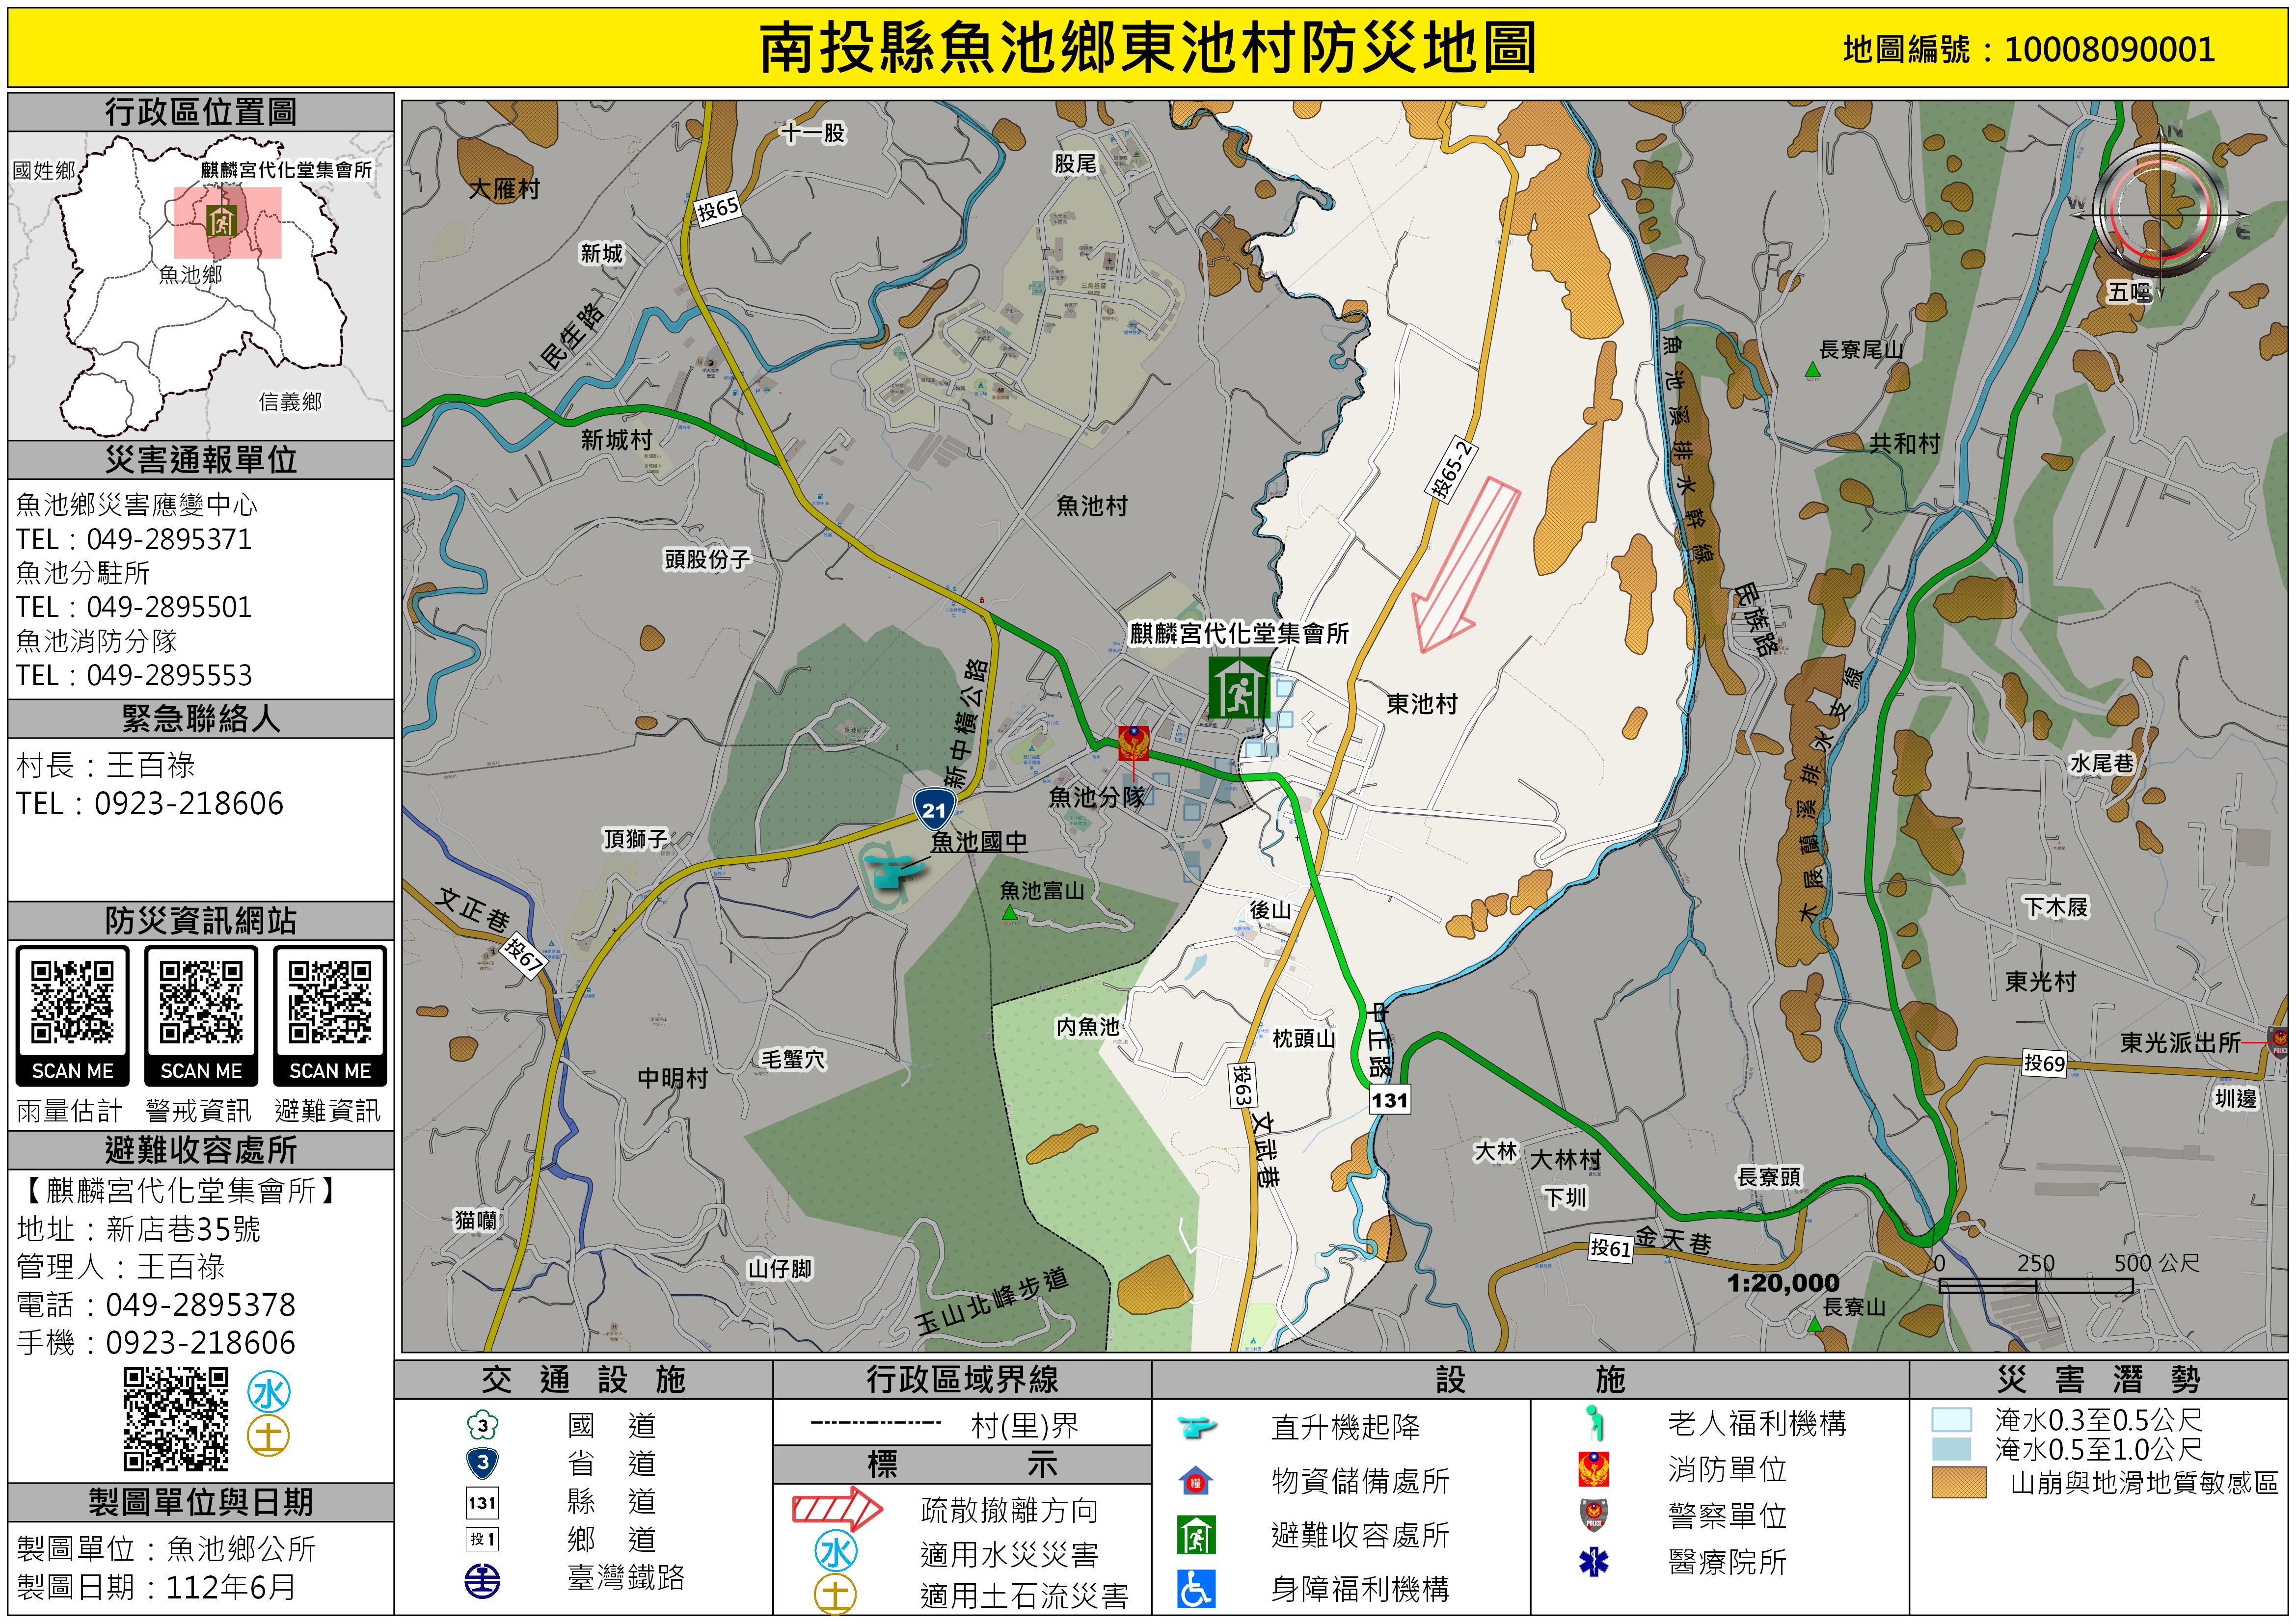Click the blue 水 circle symbol below shelter info
The height and width of the screenshot is (1623, 2296).
tap(269, 1392)
